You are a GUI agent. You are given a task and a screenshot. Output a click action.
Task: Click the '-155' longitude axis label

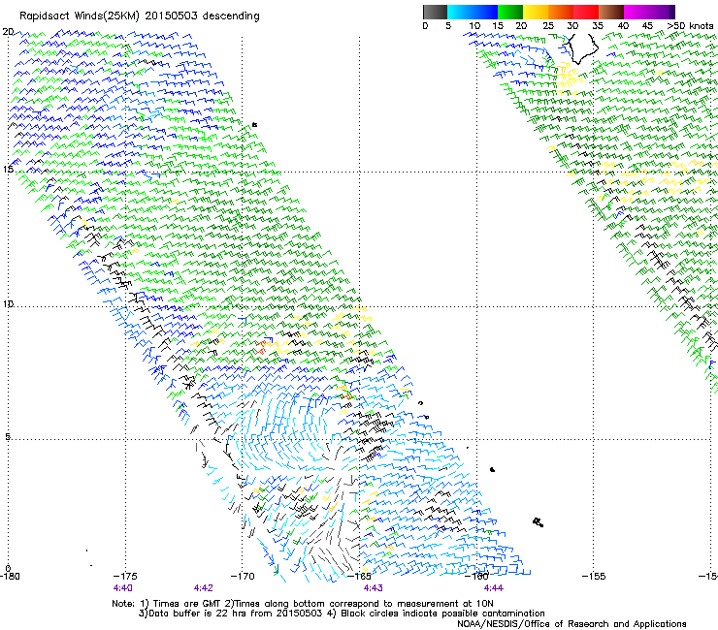pyautogui.click(x=594, y=576)
